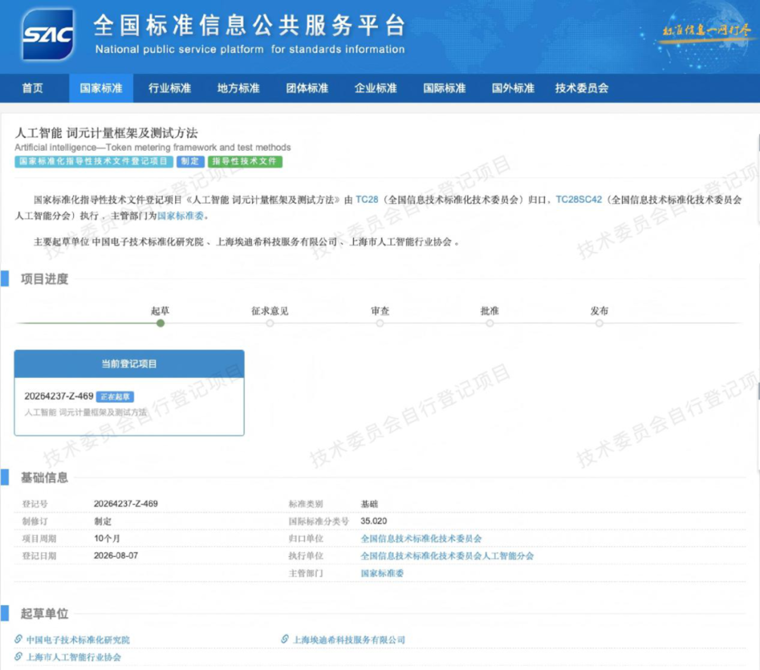Open the 首页 nav tab
The width and height of the screenshot is (760, 670).
(x=33, y=88)
